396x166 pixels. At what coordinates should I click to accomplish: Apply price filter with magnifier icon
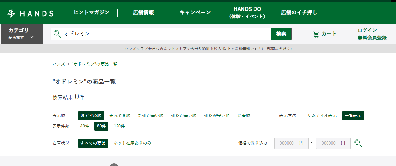click(358, 143)
